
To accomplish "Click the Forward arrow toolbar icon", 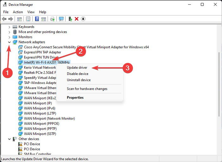I will tap(10, 19).
